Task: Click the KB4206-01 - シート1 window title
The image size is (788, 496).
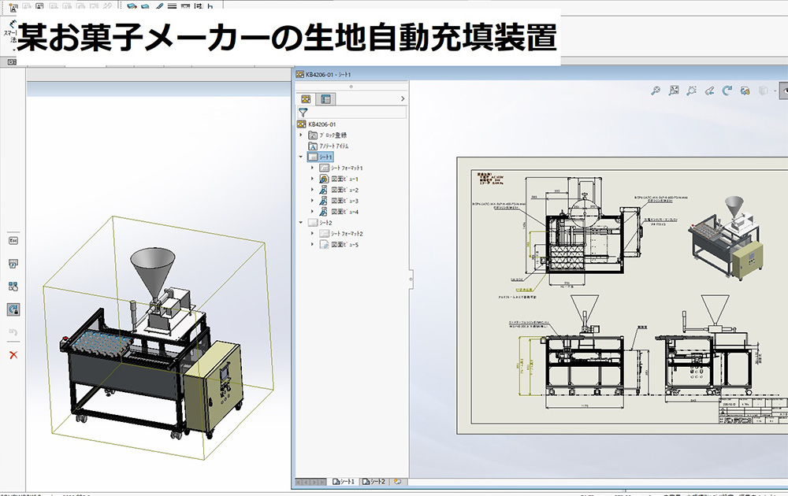Action: (x=328, y=74)
